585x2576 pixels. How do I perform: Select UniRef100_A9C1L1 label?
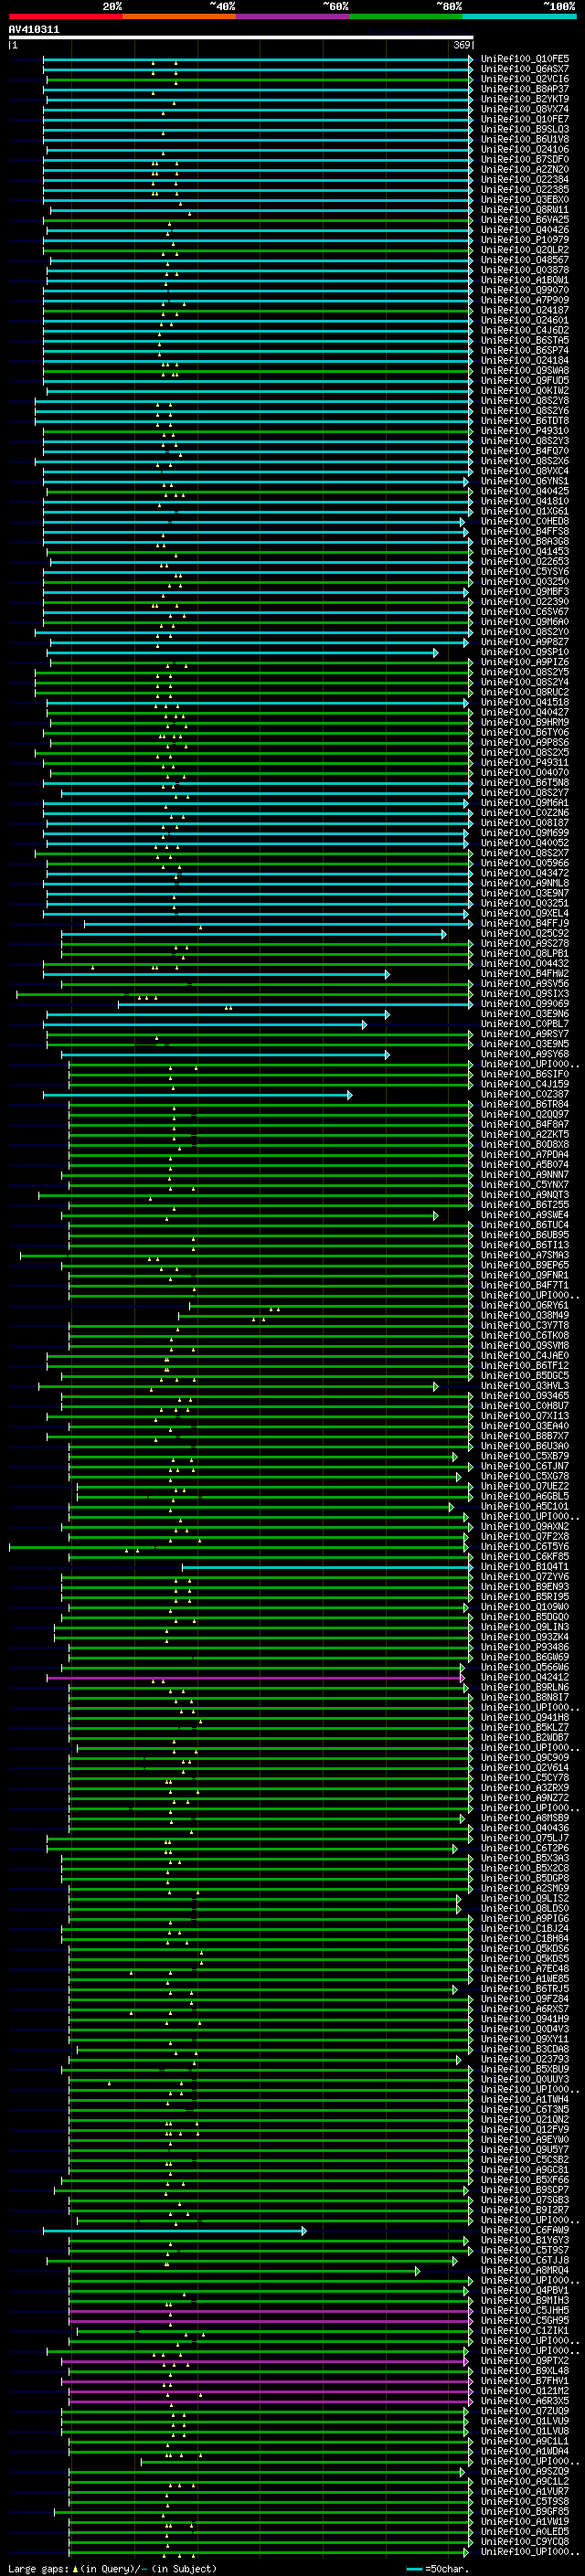[x=525, y=2441]
